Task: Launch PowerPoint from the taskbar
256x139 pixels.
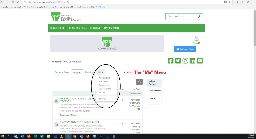Action: [29, 137]
